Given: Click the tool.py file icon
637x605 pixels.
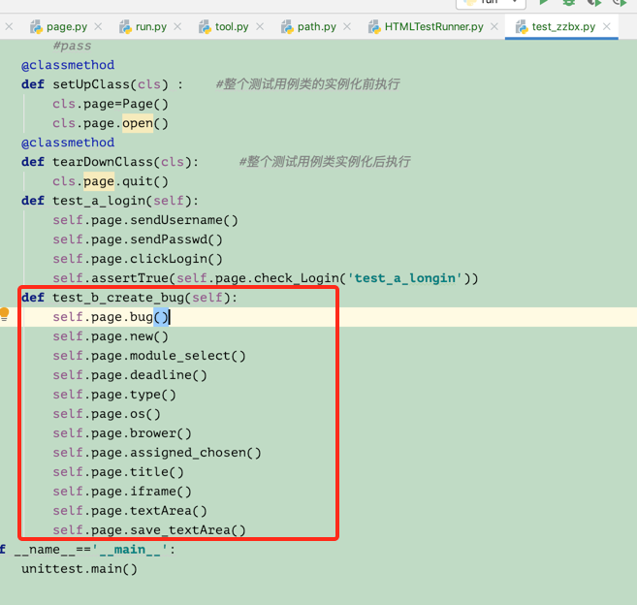Looking at the screenshot, I should 205,27.
